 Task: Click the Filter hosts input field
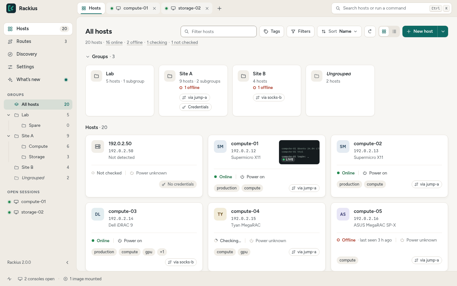[219, 31]
